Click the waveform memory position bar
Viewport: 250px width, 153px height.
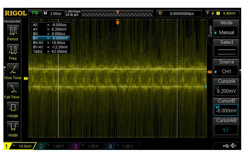[x=118, y=14]
